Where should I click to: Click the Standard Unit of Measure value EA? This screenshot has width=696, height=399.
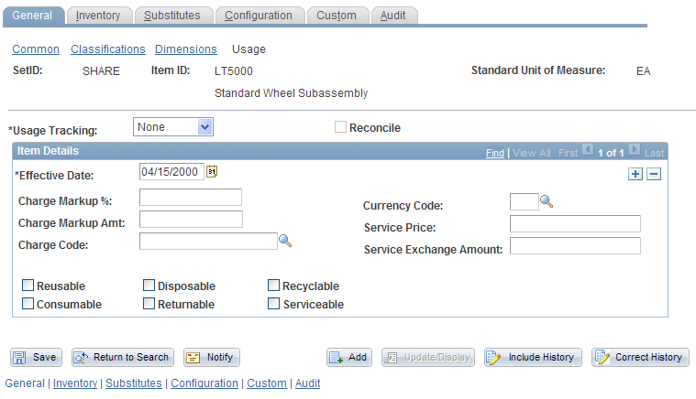tap(643, 71)
